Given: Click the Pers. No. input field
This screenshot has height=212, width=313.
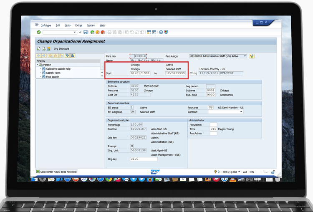Looking at the screenshot, I should 138,56.
